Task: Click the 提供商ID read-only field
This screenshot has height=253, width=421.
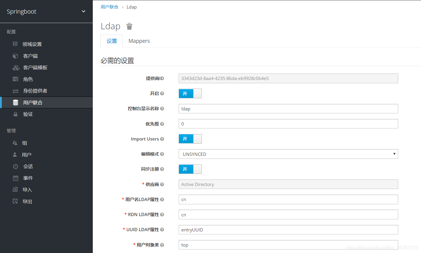Action: pos(288,79)
